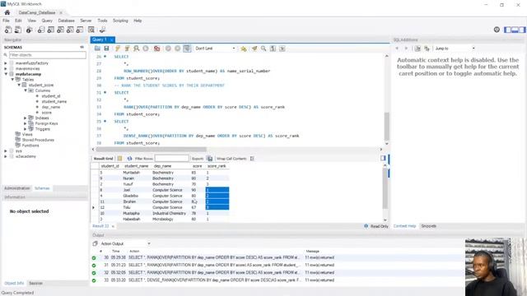Click the create new function icon
527x296 pixels.
(80, 30)
